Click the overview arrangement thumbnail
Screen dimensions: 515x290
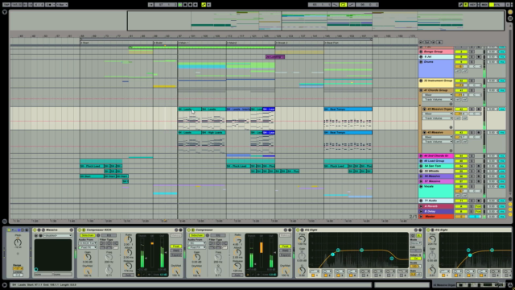[256, 21]
